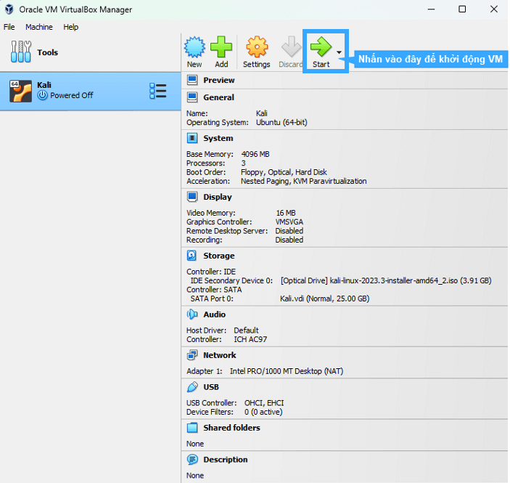
Task: Click the Recording Disabled value
Action: (289, 240)
